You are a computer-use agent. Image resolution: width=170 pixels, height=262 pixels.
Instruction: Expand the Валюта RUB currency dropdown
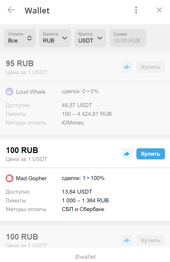pos(55,38)
